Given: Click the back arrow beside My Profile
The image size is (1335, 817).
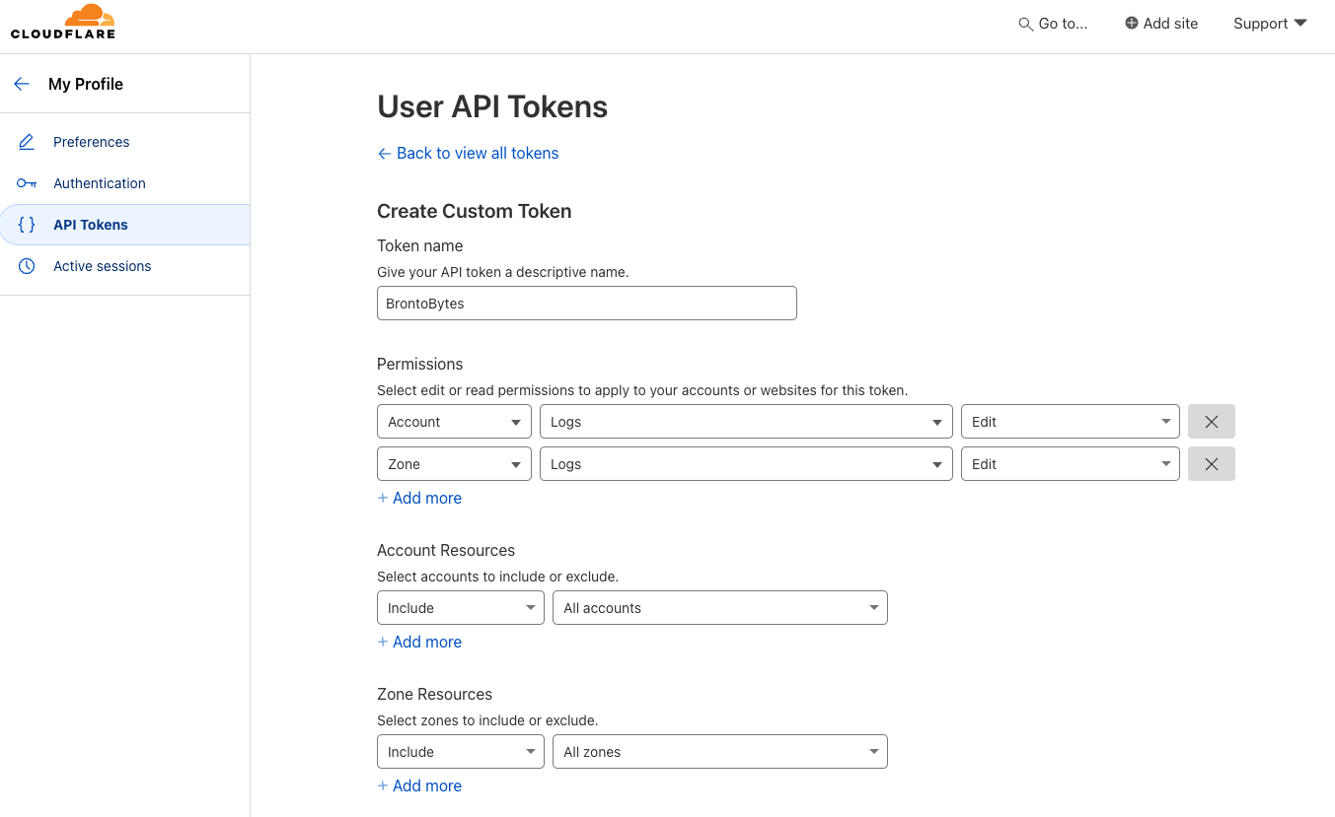Looking at the screenshot, I should click(22, 84).
